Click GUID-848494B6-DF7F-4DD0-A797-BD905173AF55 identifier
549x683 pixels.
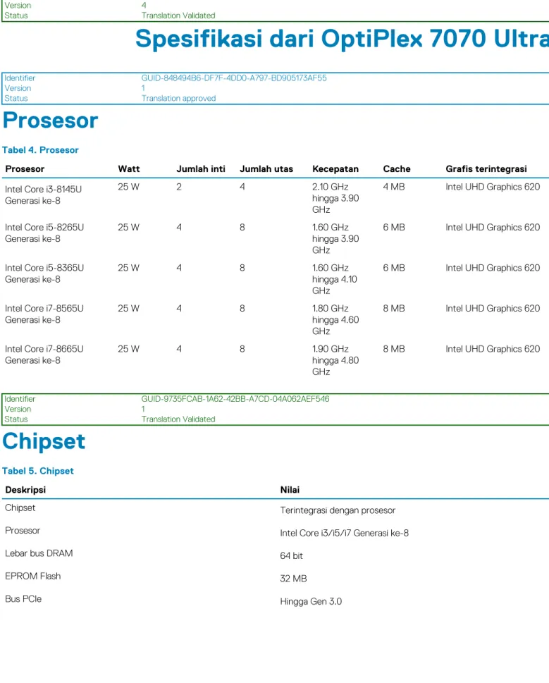point(234,78)
